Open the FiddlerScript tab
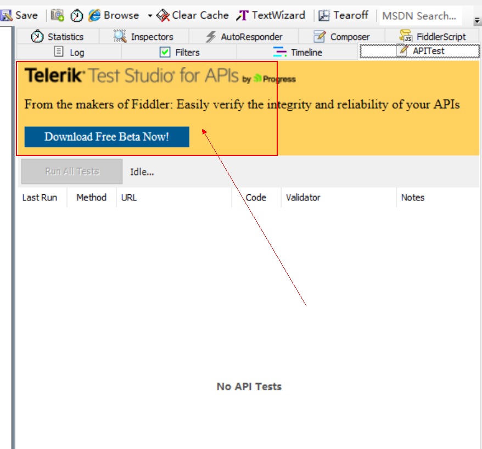The width and height of the screenshot is (482, 449). click(x=432, y=37)
